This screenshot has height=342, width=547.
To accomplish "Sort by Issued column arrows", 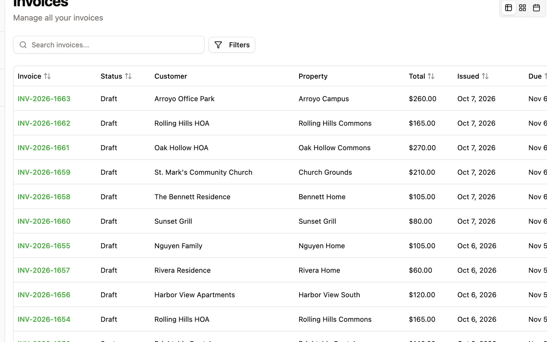I will pyautogui.click(x=485, y=76).
